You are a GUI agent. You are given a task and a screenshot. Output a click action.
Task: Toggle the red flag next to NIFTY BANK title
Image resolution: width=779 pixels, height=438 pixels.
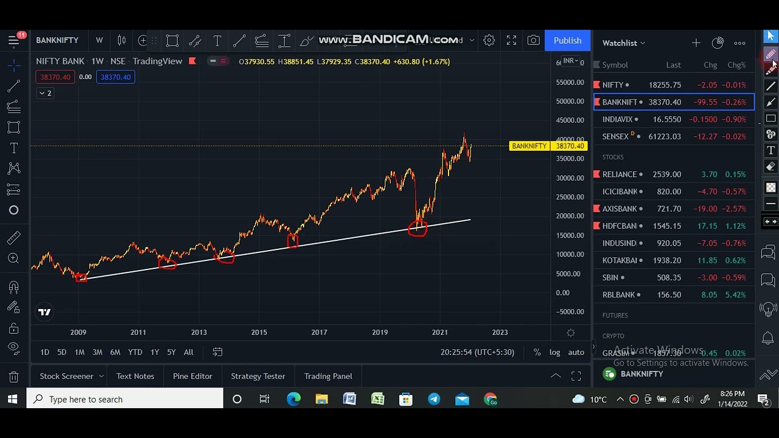click(192, 61)
